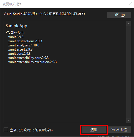Click the 変更のプレビュー title bar text
The image size is (134, 137).
[x=13, y=4]
